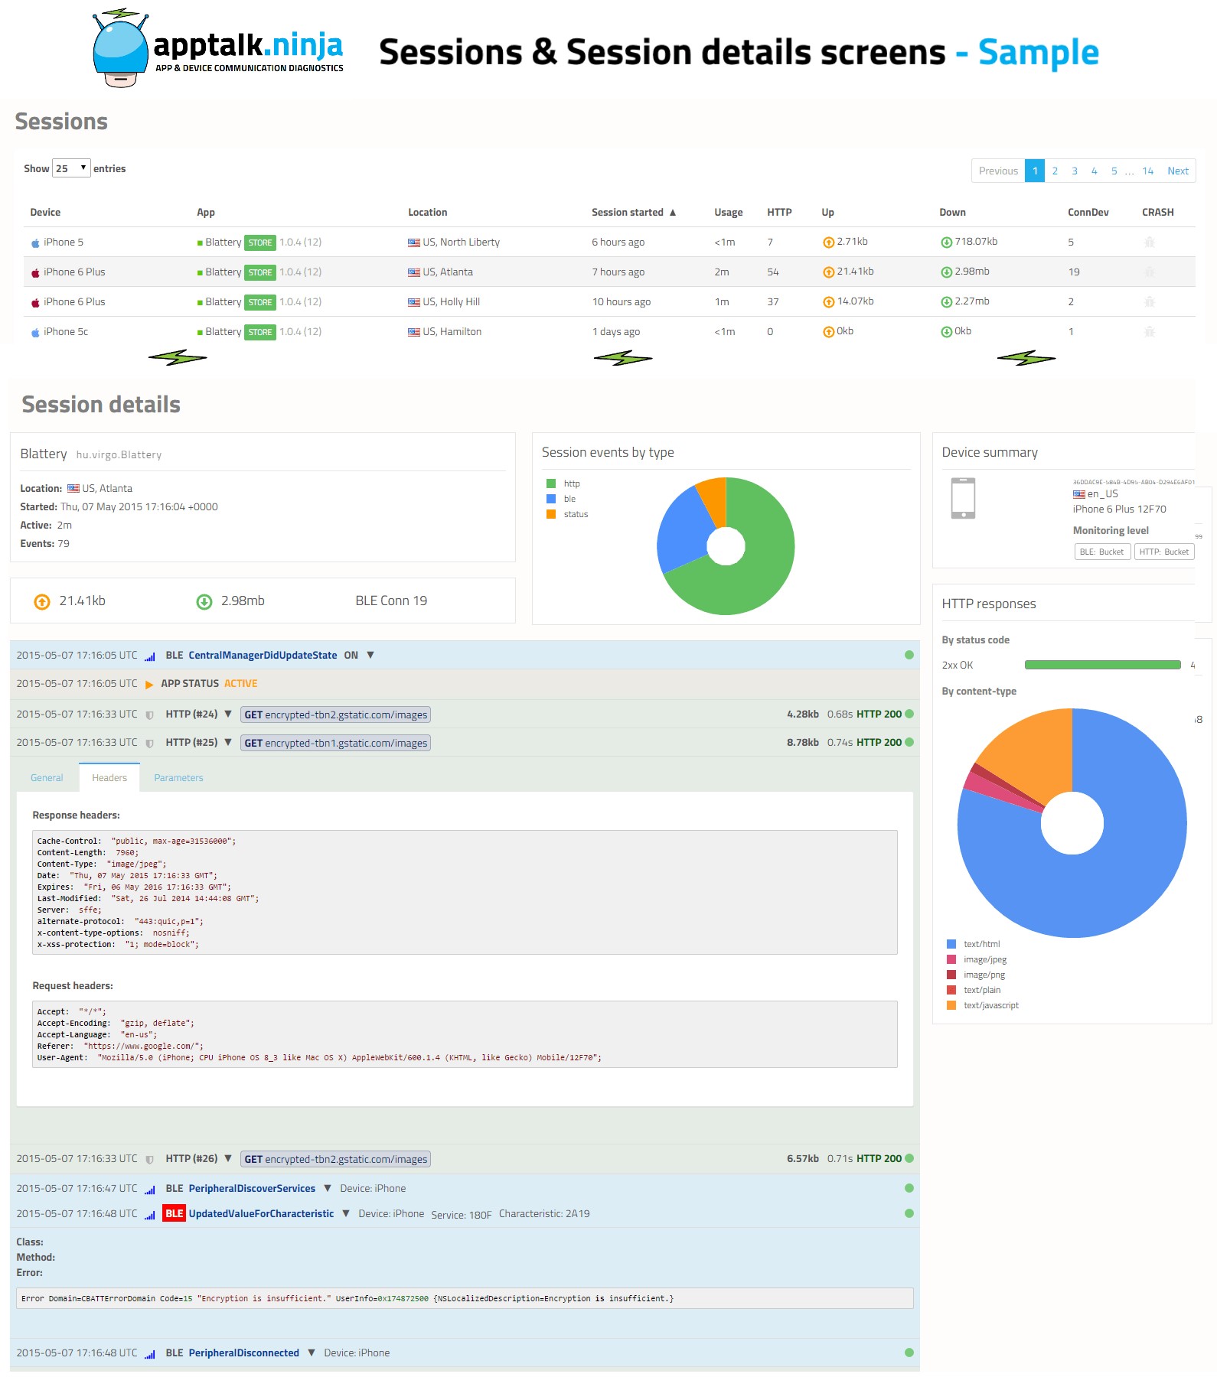Click the Next pagination button

tap(1178, 171)
